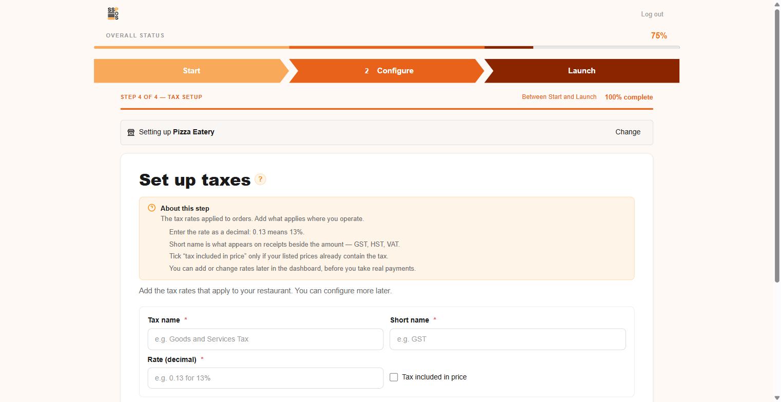Click the 75% overall status value
The width and height of the screenshot is (781, 402).
(x=659, y=36)
